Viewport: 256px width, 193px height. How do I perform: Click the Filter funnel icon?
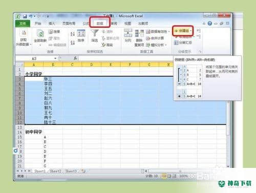(94, 34)
